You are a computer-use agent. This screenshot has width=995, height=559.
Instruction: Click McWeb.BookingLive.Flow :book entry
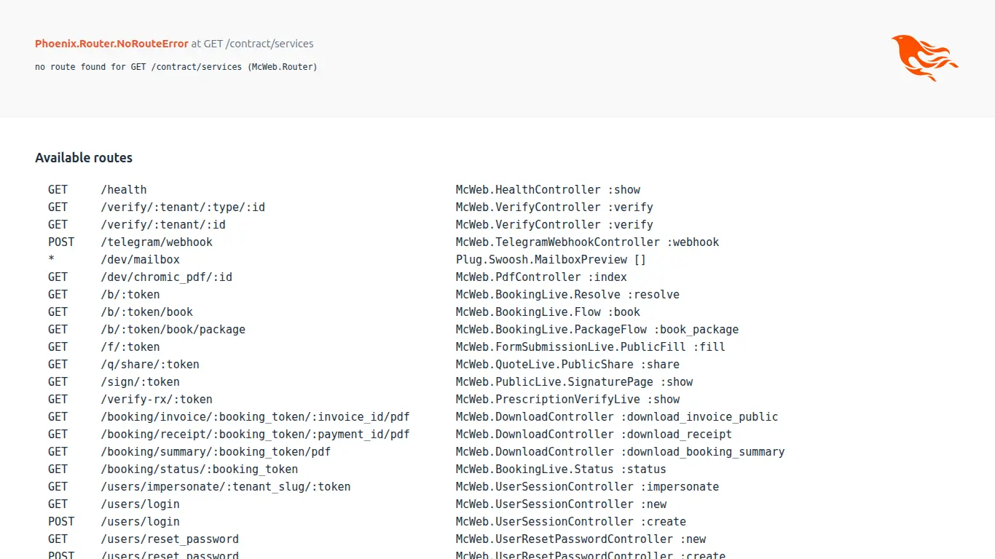pyautogui.click(x=548, y=312)
